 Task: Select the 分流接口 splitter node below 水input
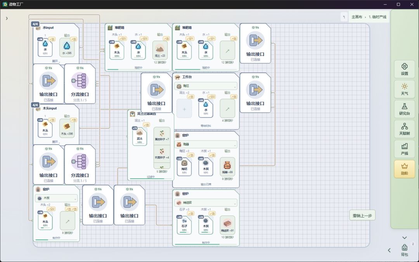pyautogui.click(x=80, y=84)
